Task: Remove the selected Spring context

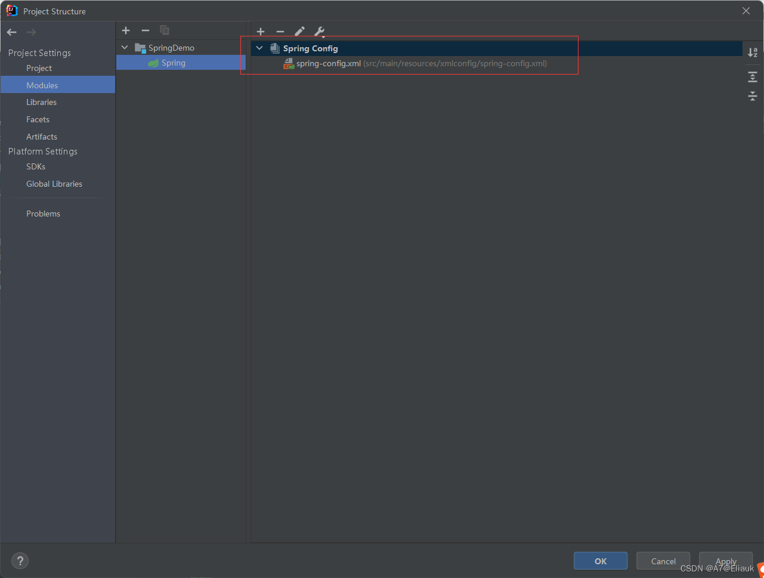Action: tap(280, 32)
